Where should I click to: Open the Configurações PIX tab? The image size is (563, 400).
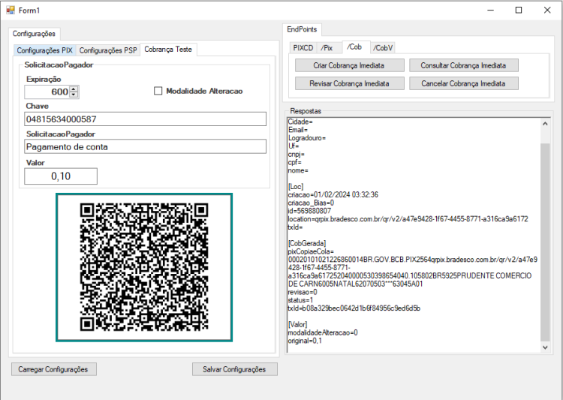[x=44, y=50]
